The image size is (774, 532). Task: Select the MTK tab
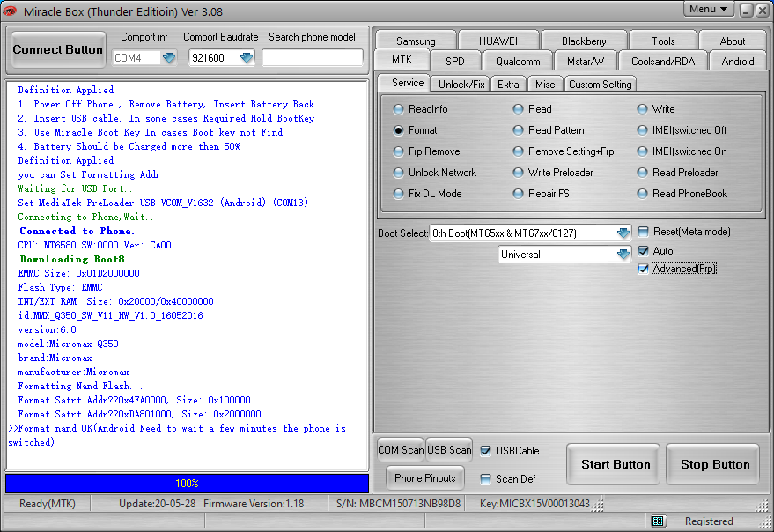click(x=402, y=60)
